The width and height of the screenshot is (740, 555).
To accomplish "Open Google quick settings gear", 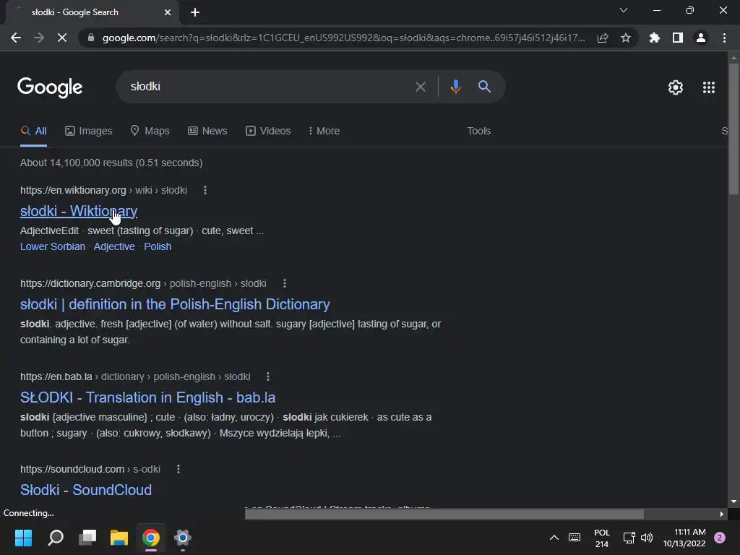I will (676, 87).
